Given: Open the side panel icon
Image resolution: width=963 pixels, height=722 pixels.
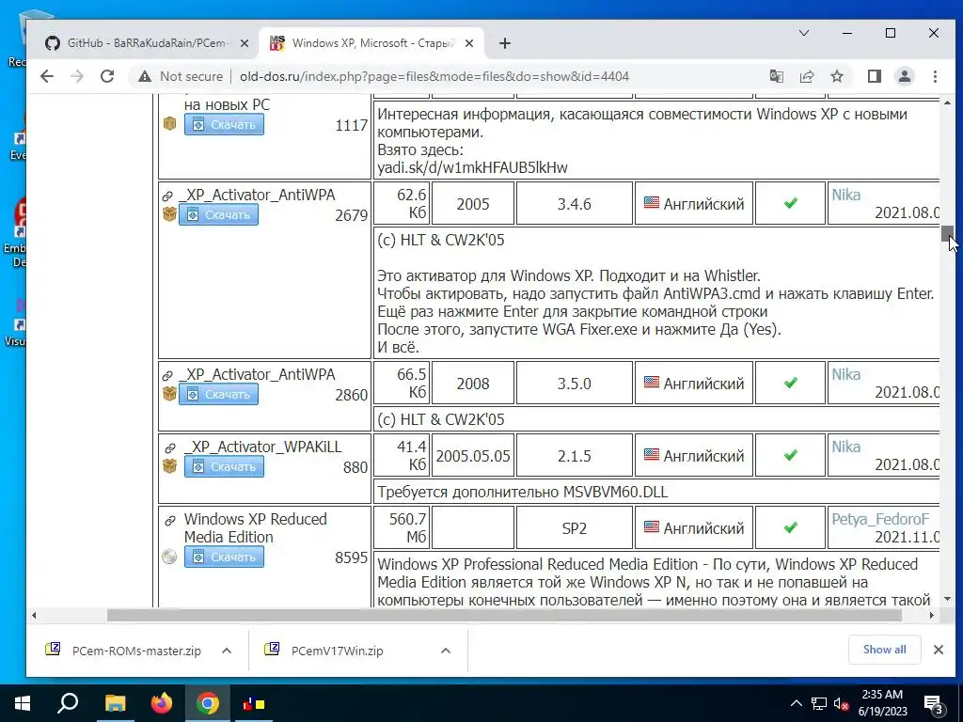Looking at the screenshot, I should point(874,76).
